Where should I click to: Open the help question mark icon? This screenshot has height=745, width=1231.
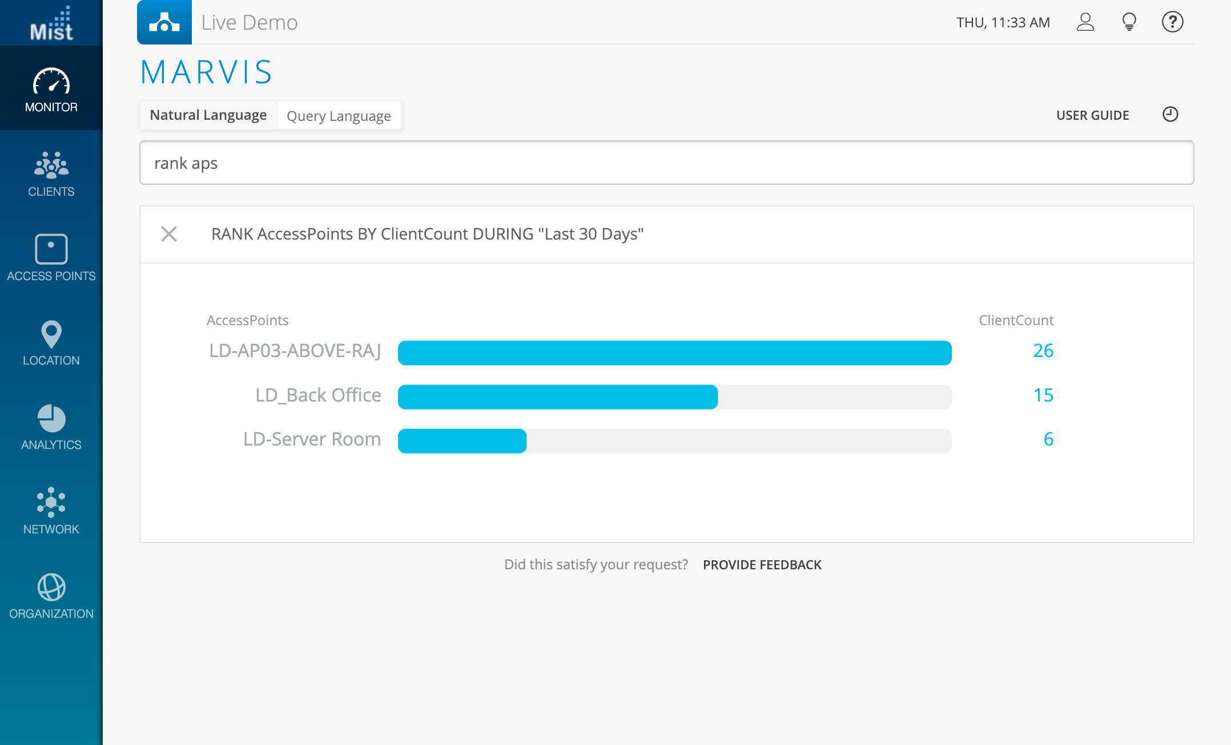coord(1172,22)
